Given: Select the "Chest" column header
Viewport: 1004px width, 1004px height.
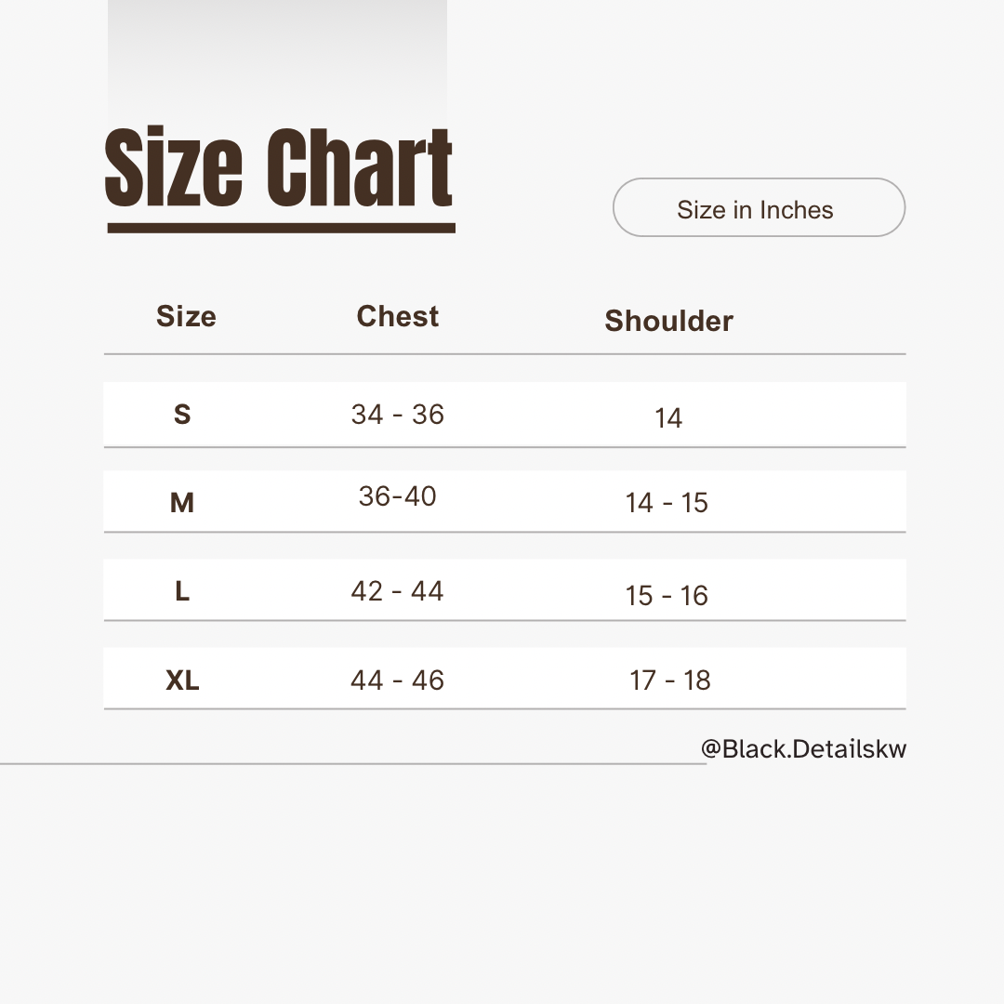Looking at the screenshot, I should [x=397, y=316].
